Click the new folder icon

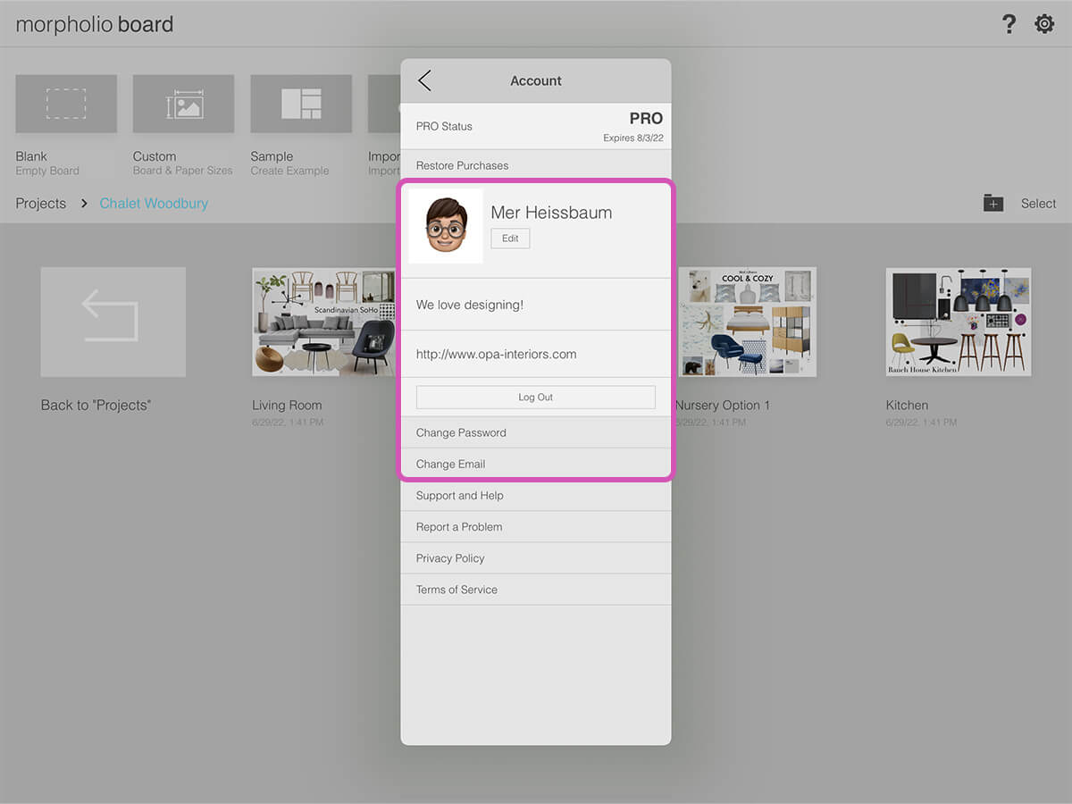pos(993,204)
